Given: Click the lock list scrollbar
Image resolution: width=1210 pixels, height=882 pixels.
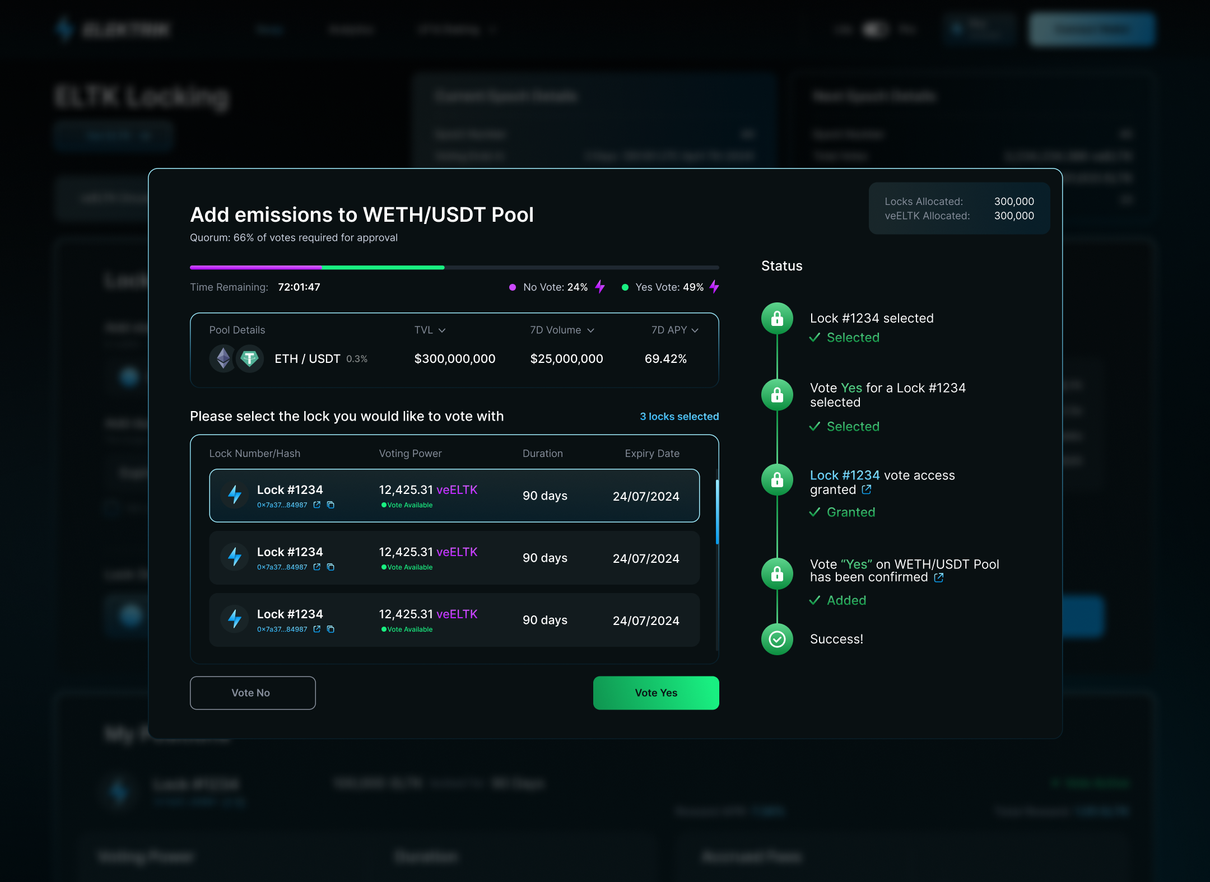Looking at the screenshot, I should (717, 511).
